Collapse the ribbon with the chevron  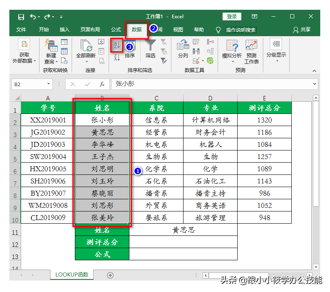tap(314, 71)
